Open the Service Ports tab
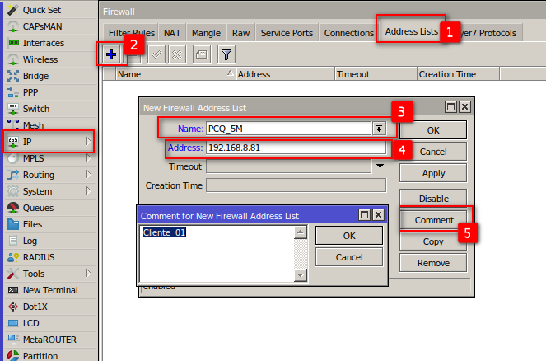The width and height of the screenshot is (546, 361). [x=287, y=33]
